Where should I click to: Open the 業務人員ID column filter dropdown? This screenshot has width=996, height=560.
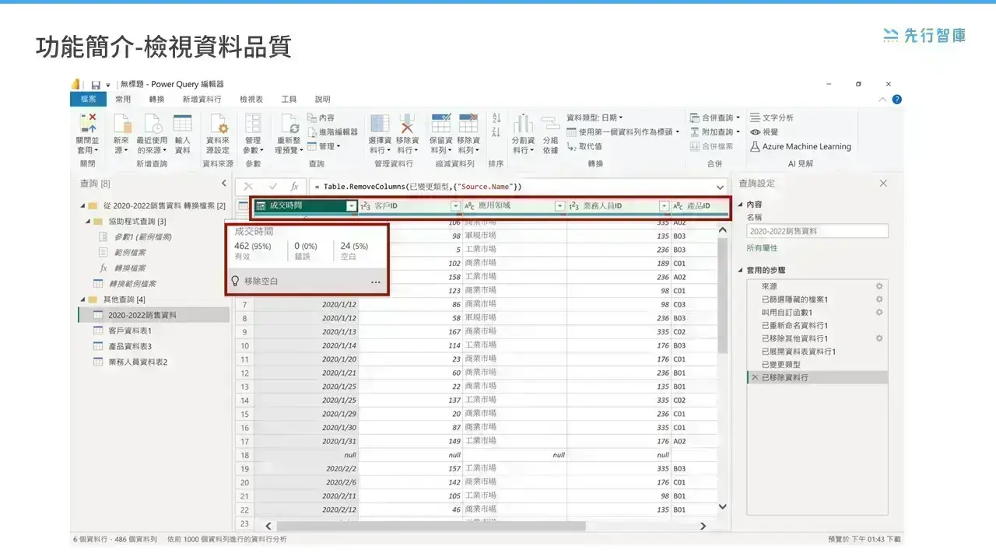pyautogui.click(x=664, y=206)
